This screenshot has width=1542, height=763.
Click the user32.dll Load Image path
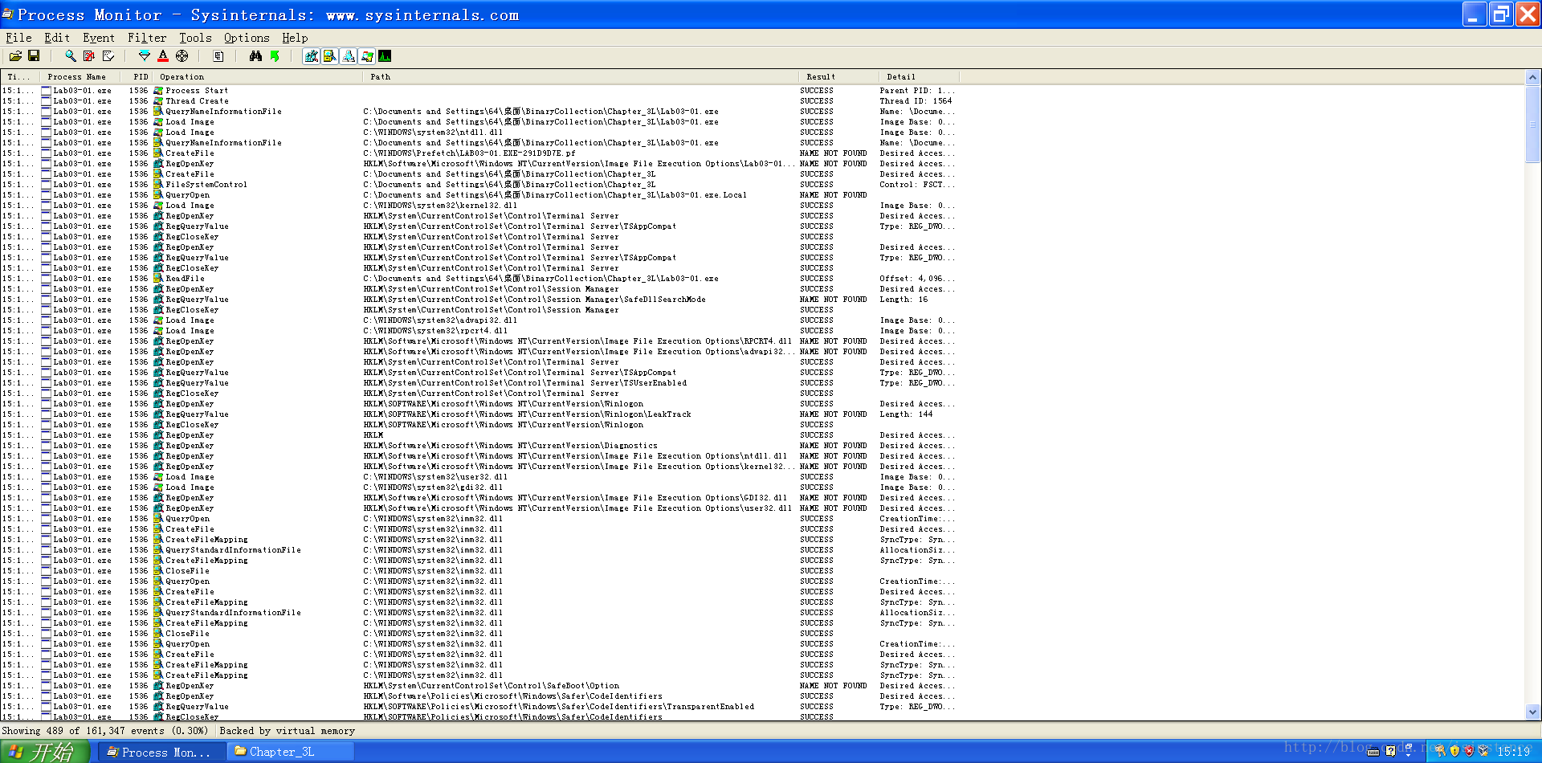pyautogui.click(x=435, y=477)
